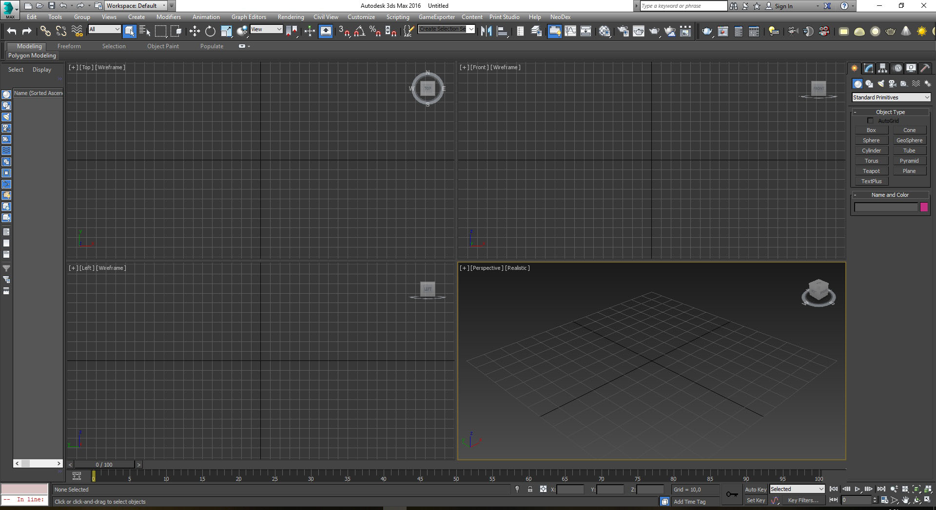Open the reference coordinate View dropdown

tap(266, 30)
